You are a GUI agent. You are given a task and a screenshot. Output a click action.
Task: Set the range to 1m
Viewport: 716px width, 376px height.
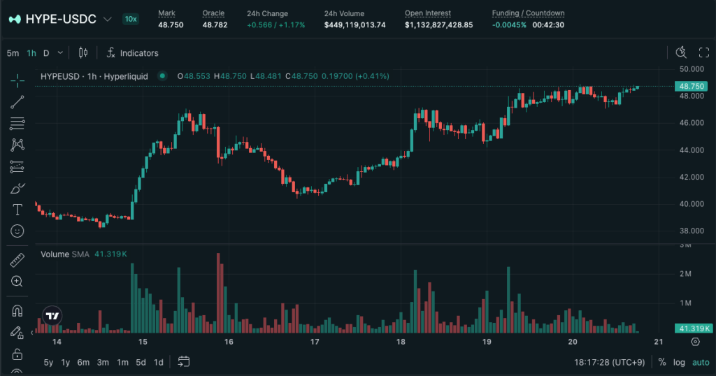click(122, 362)
